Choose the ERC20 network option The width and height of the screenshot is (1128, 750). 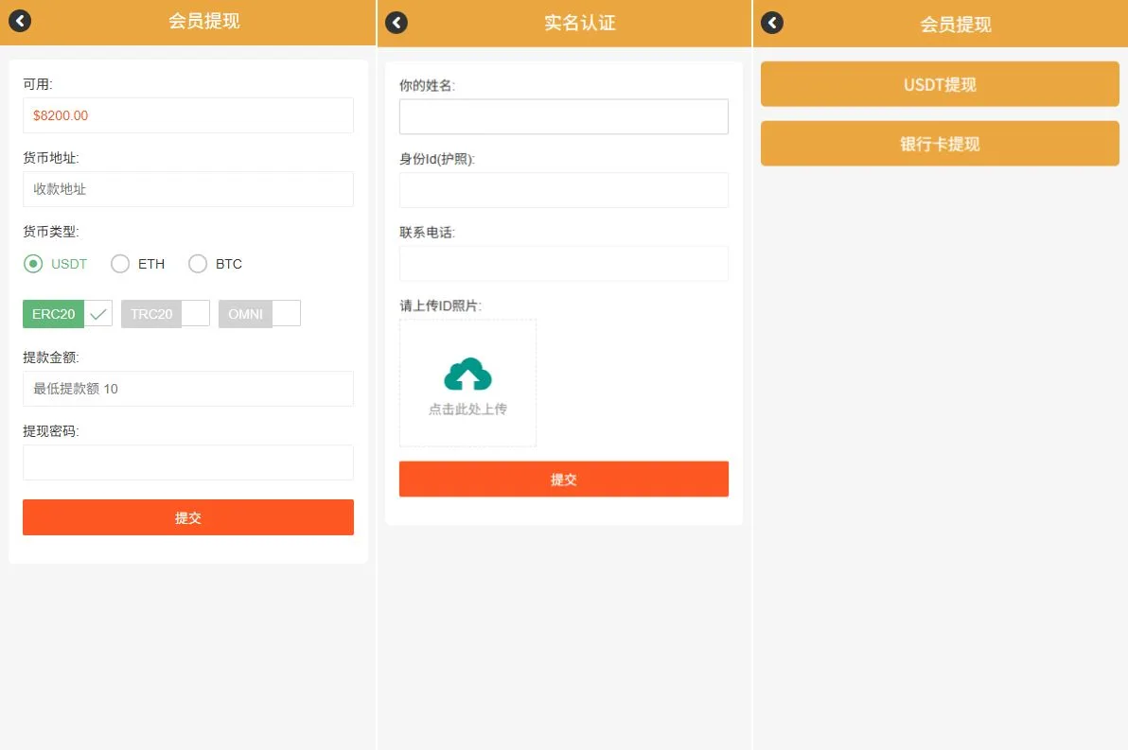coord(67,314)
